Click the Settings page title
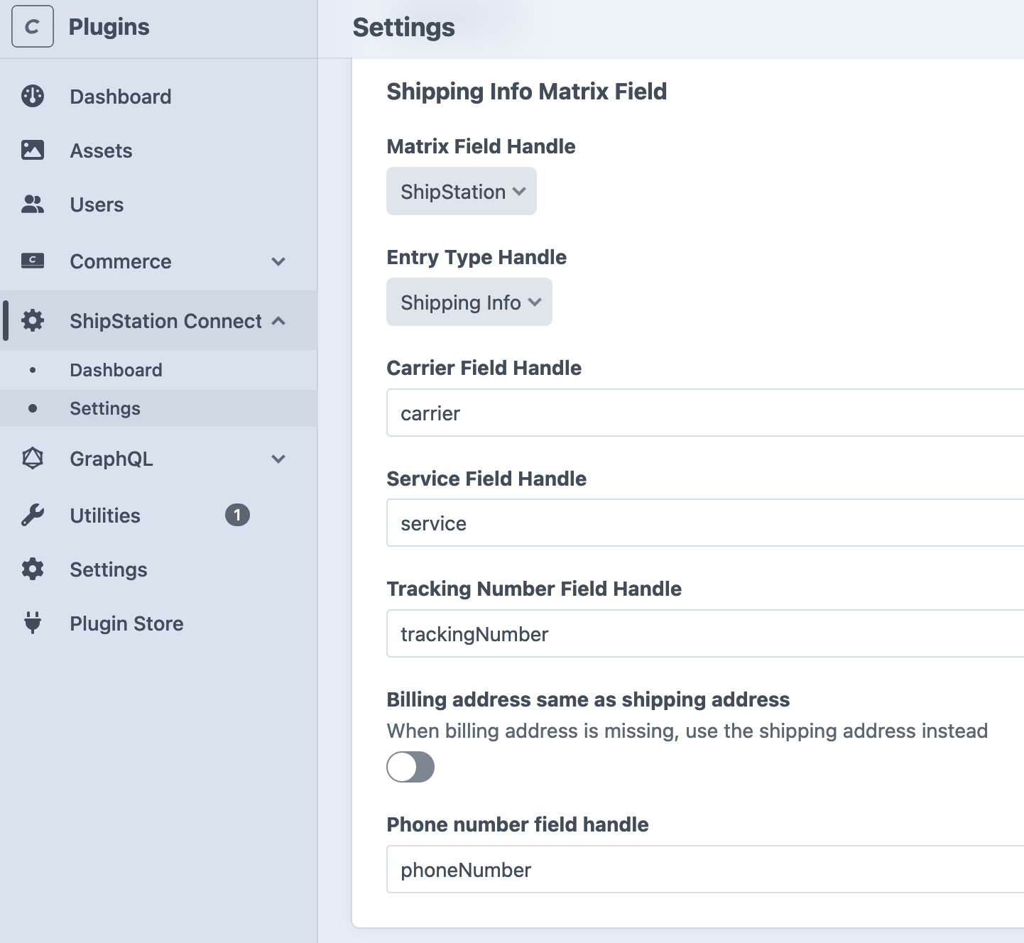1024x943 pixels. pos(403,28)
